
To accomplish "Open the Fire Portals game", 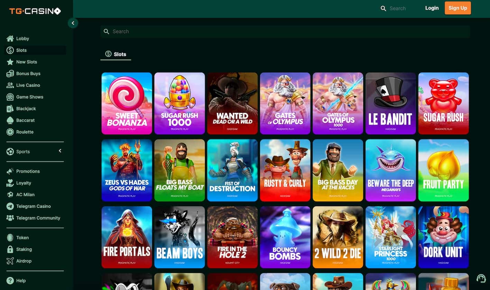I will (x=127, y=237).
